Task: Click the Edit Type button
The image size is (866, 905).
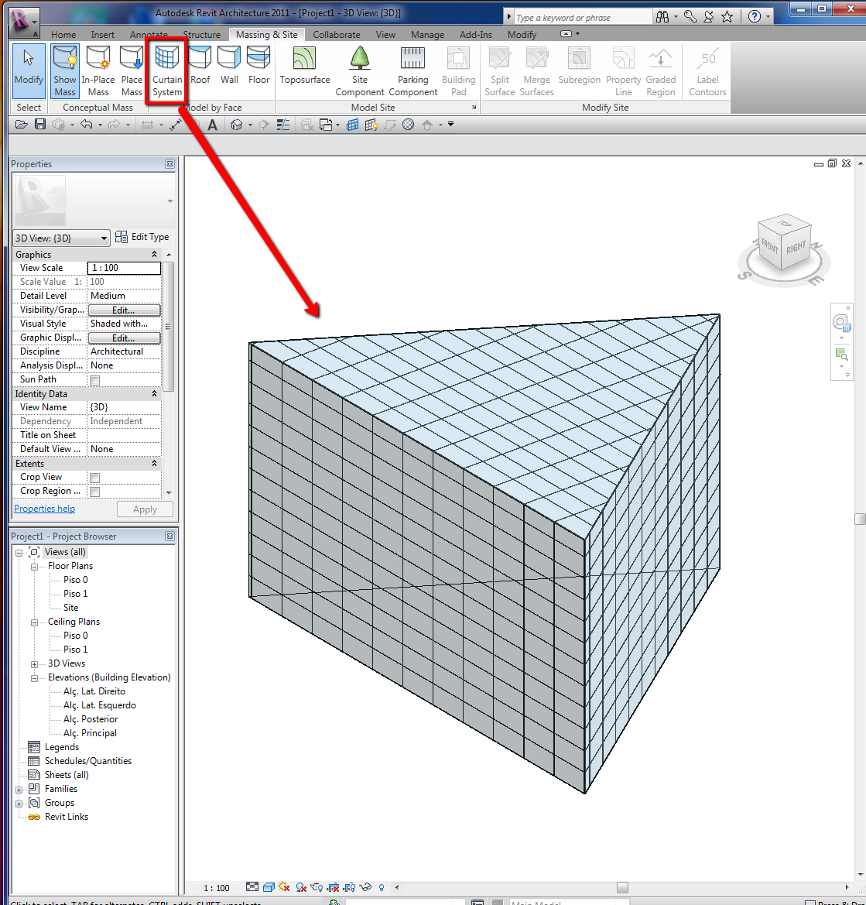Action: click(142, 237)
